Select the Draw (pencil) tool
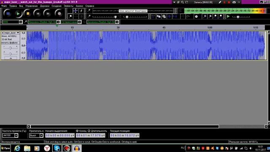 click(x=81, y=11)
